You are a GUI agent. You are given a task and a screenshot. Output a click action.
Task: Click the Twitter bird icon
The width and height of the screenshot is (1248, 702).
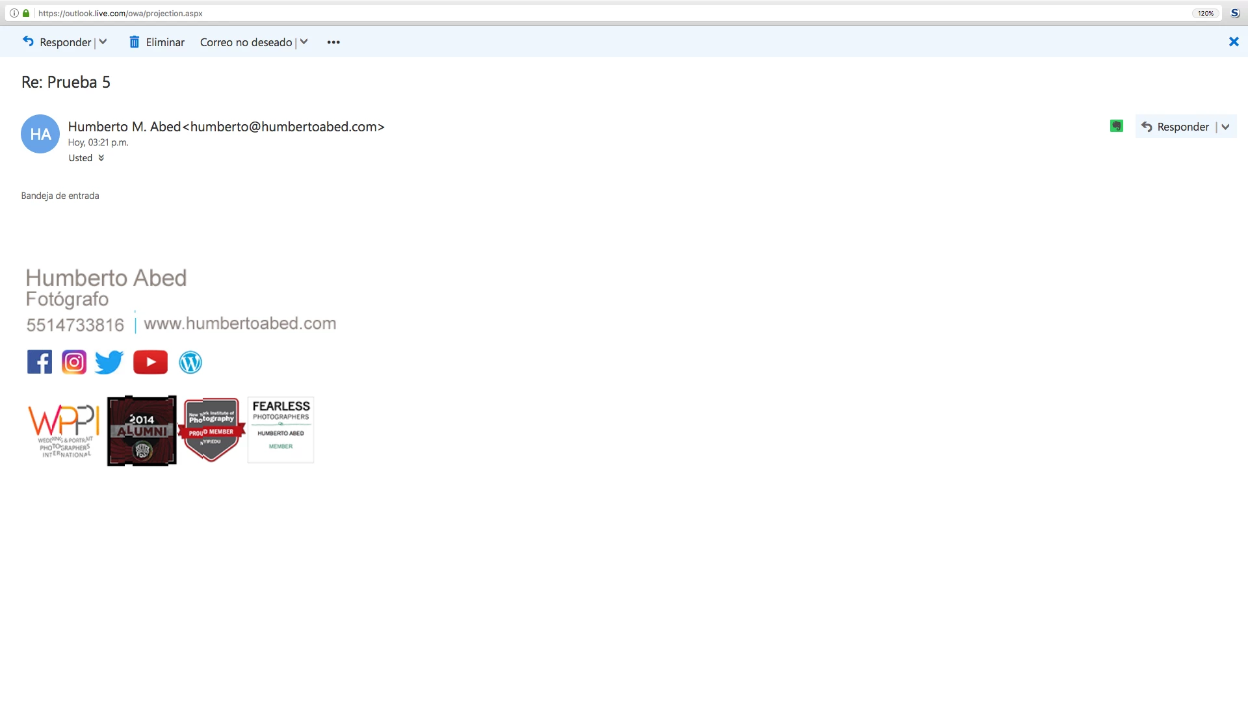[x=109, y=362]
